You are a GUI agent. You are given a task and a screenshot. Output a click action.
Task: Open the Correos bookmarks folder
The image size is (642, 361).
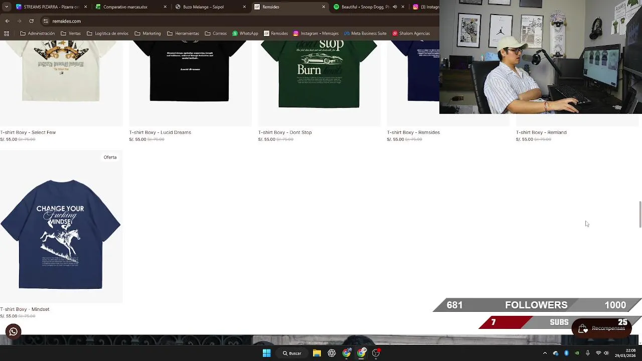click(x=216, y=34)
